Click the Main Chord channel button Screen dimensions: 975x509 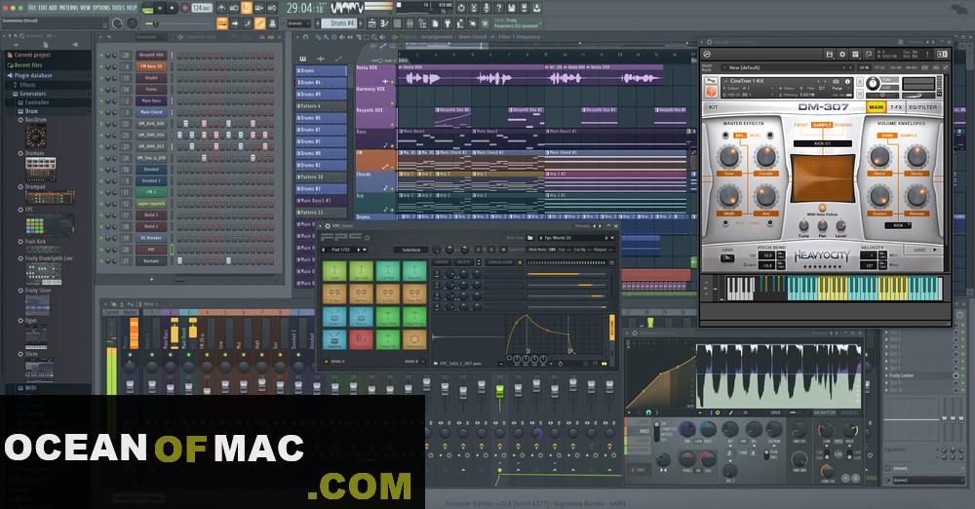click(150, 112)
